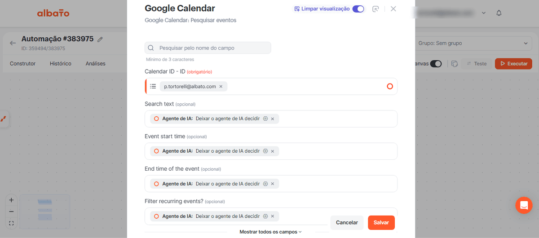The height and width of the screenshot is (238, 539).
Task: Save settings with the Salvar button
Action: tap(381, 223)
